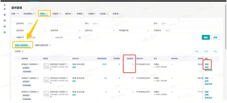Image resolution: width=227 pixels, height=103 pixels.
Task: Copy return order number ROB2211280009
Action: pyautogui.click(x=38, y=64)
